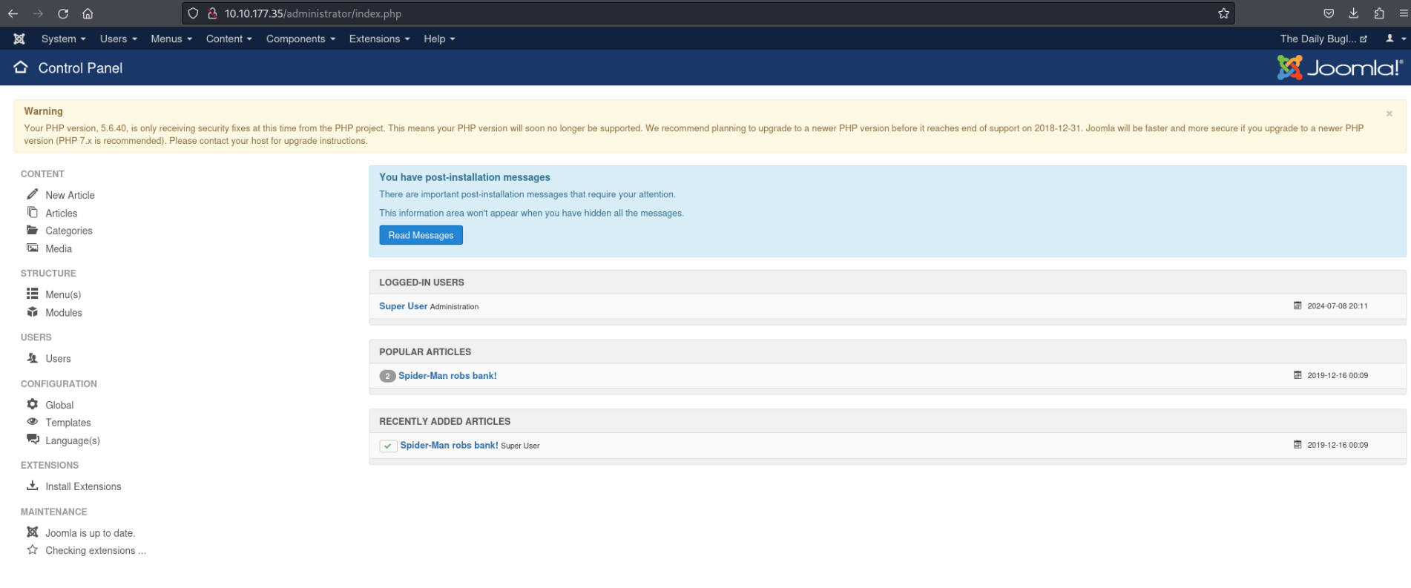Dismiss the PHP version warning
Screen dimensions: 1411x588
(1389, 113)
